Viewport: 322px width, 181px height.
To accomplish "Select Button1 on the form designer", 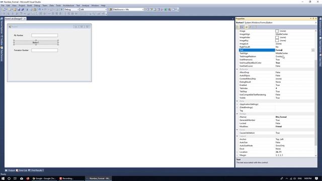I will (36, 42).
